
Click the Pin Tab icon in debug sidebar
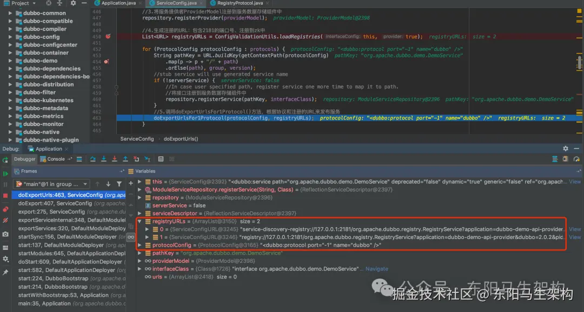click(x=5, y=272)
